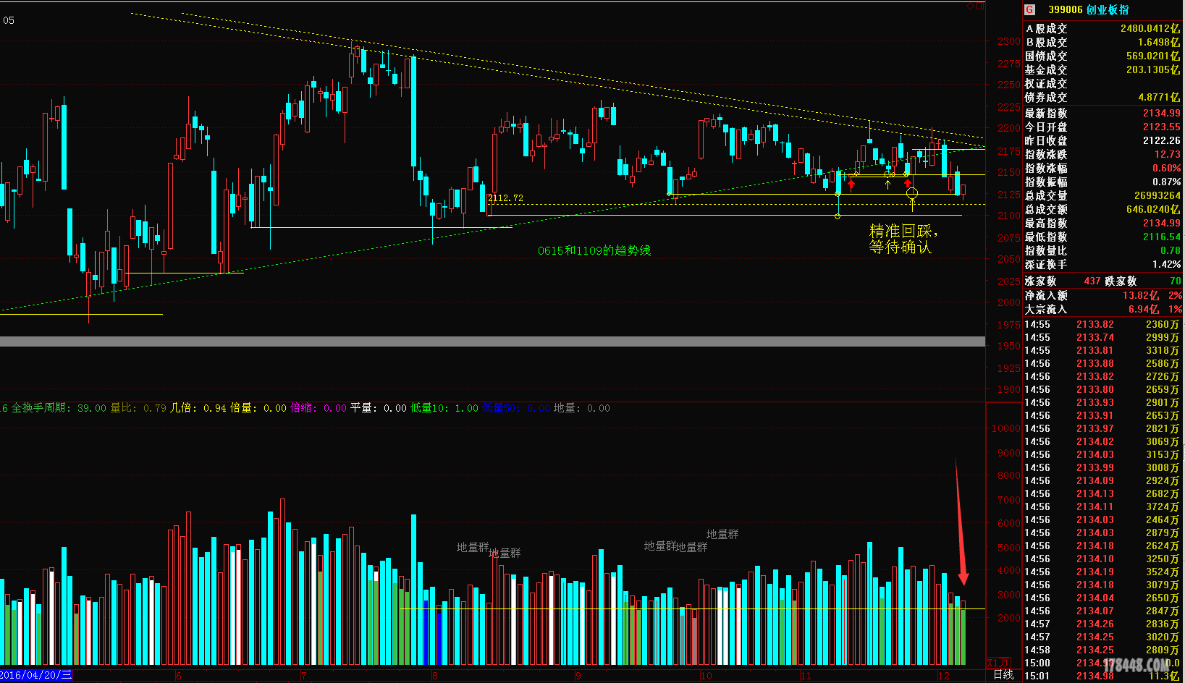The width and height of the screenshot is (1185, 683).
Task: Select the 国债成交 row
Action: 1102,56
